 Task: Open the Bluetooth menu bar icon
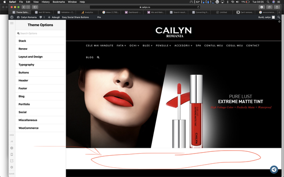(x=228, y=2)
